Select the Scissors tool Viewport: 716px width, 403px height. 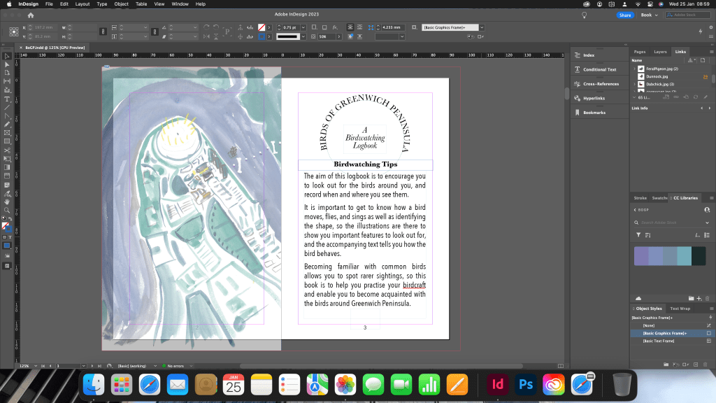pos(7,150)
